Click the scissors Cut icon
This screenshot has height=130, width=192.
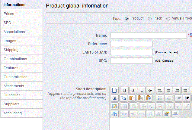115,98
